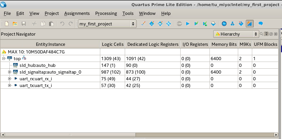Click the UFM Blocks column header
The image size is (282, 139).
coord(265,44)
